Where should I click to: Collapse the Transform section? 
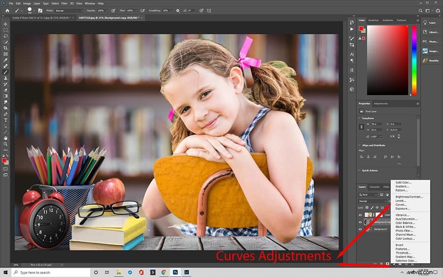(359, 118)
